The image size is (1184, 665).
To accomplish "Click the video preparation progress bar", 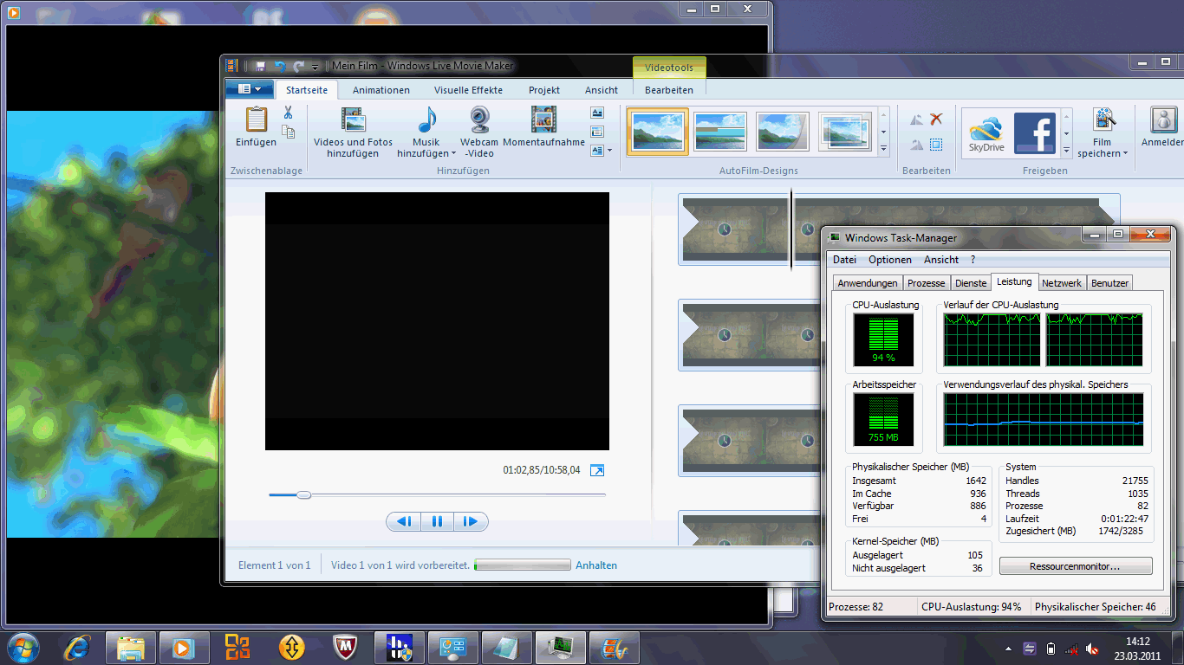I will tap(522, 565).
